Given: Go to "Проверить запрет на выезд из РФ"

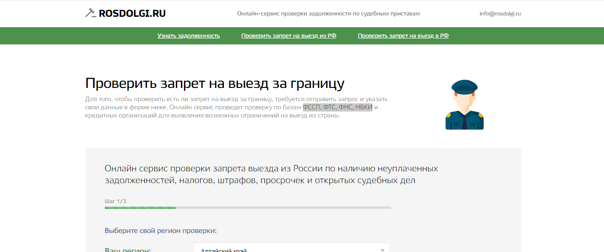Looking at the screenshot, I should click(x=288, y=36).
